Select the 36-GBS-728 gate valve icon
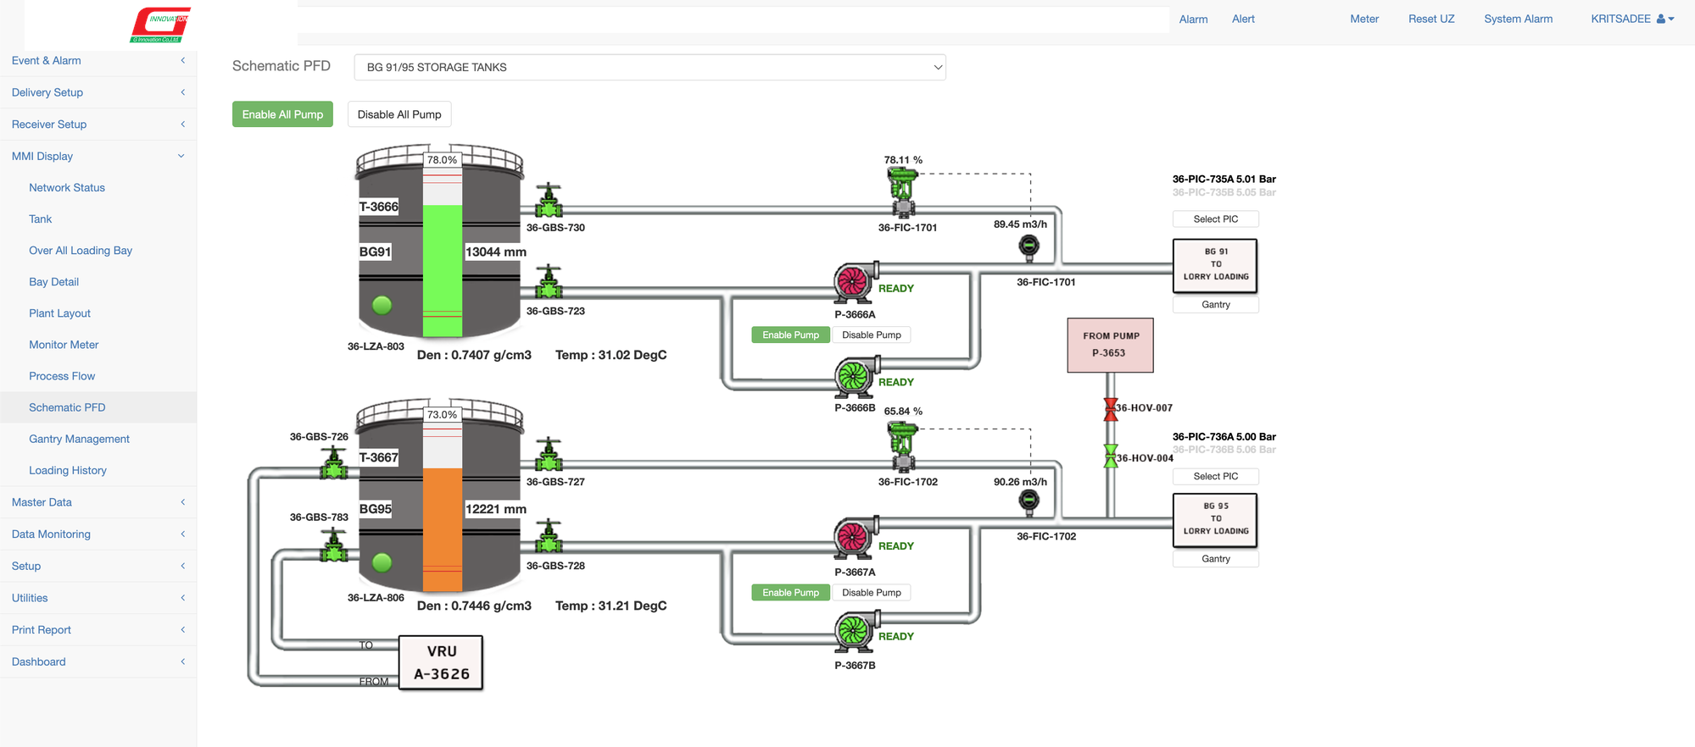Viewport: 1695px width, 747px height. (x=549, y=537)
